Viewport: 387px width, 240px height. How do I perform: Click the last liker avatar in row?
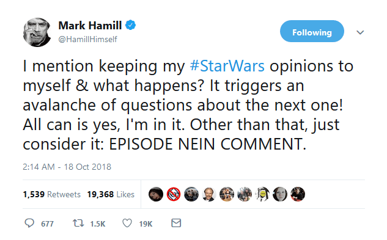pos(298,194)
